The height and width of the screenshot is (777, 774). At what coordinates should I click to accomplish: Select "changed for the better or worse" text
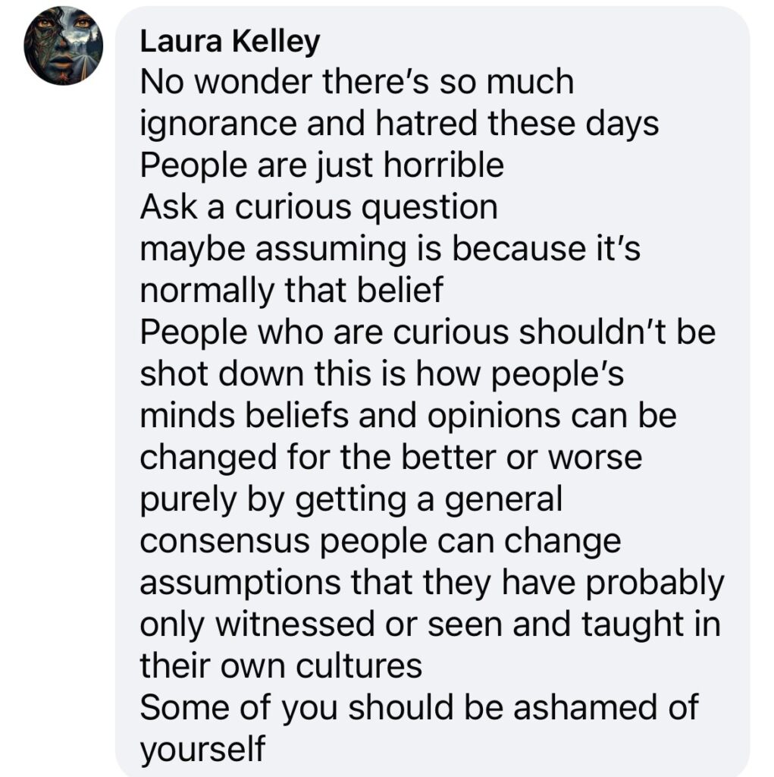pyautogui.click(x=391, y=458)
